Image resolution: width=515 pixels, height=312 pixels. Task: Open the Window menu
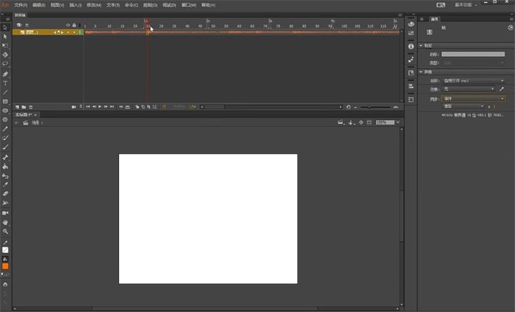pyautogui.click(x=189, y=5)
